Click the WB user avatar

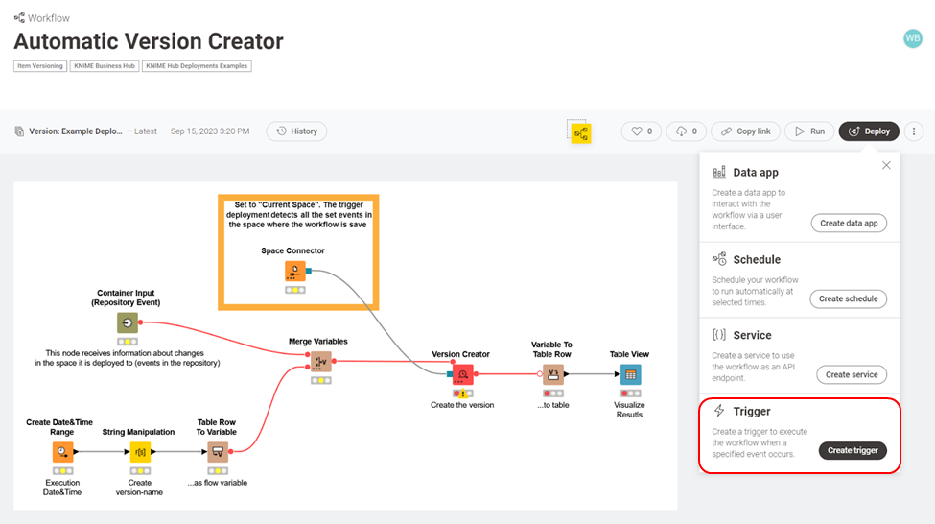click(913, 38)
